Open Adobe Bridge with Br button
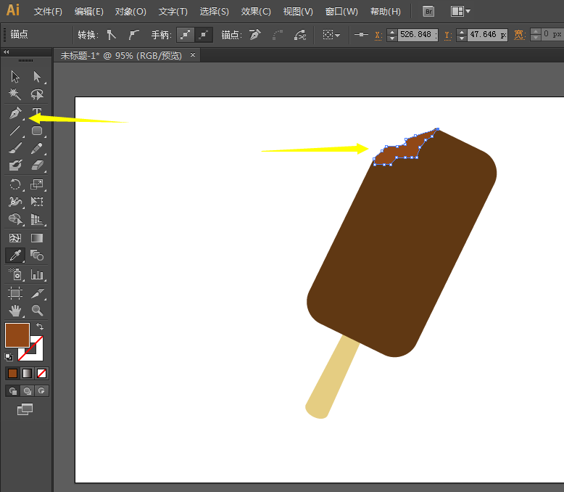This screenshot has height=492, width=564. [x=428, y=12]
